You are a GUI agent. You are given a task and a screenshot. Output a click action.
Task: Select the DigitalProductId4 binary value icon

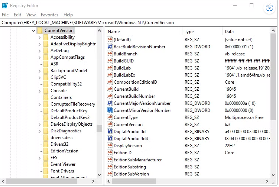(110, 138)
